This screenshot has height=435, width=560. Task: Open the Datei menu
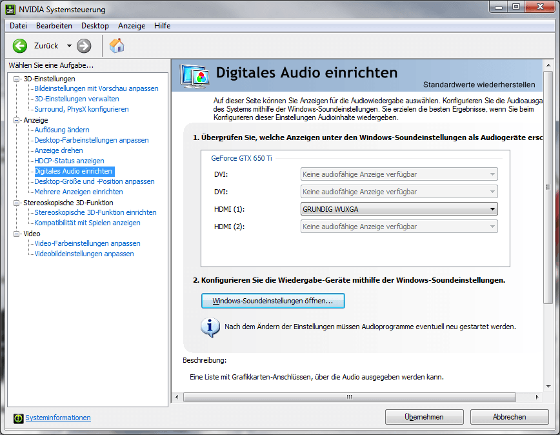coord(18,26)
